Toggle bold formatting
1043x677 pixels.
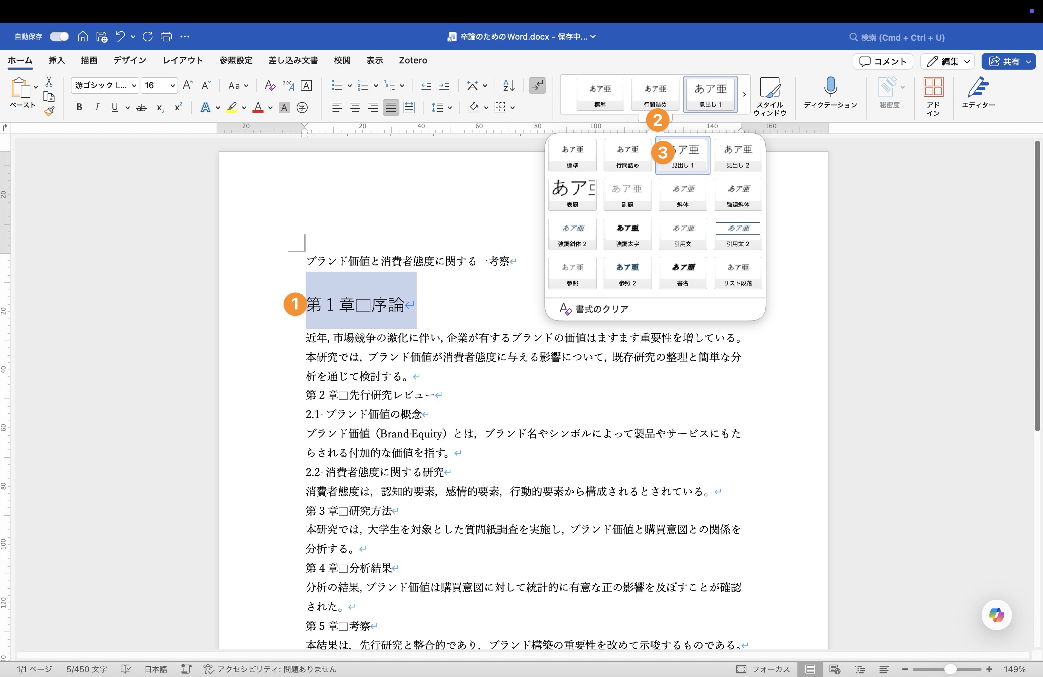pyautogui.click(x=79, y=107)
